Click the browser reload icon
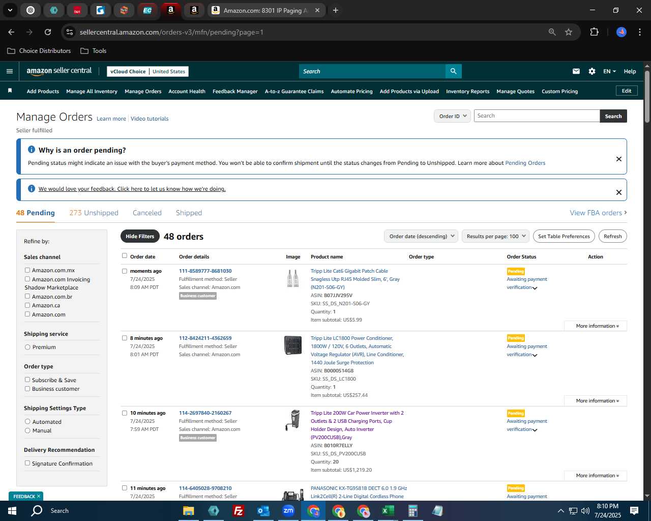 [x=48, y=32]
